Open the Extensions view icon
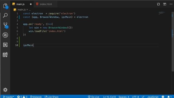The image size is (174, 98). pyautogui.click(x=5, y=45)
